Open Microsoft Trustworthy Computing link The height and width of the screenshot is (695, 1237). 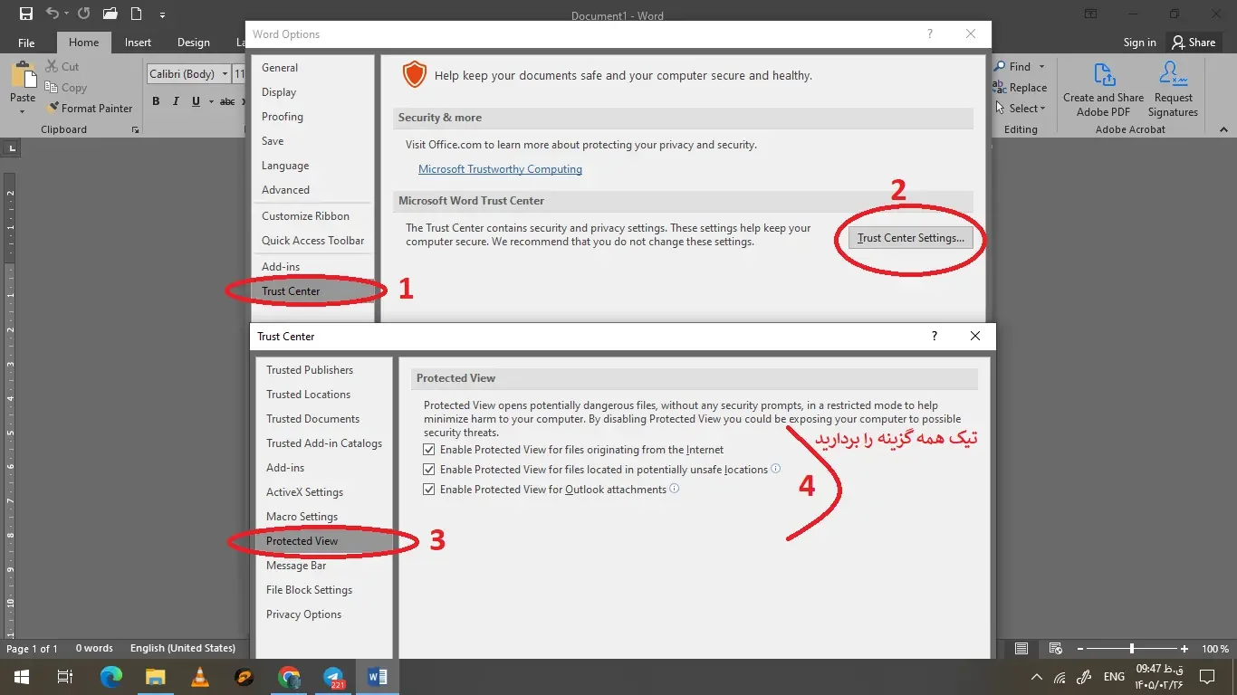500,169
